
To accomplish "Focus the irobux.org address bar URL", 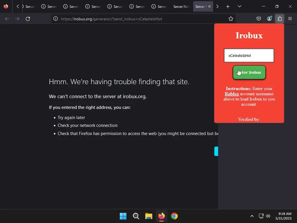I will 111,19.
